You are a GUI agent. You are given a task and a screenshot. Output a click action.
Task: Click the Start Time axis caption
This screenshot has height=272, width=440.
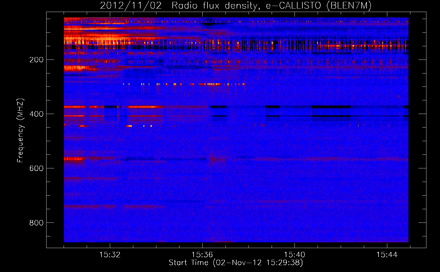coord(236,263)
